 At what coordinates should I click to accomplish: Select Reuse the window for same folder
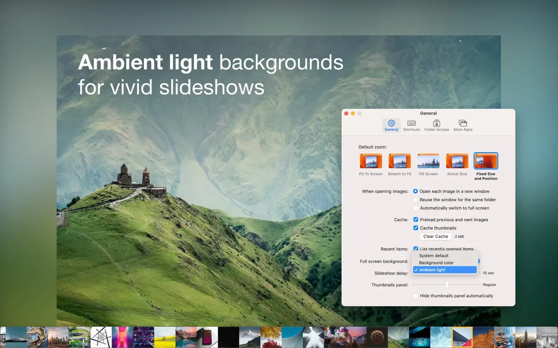pyautogui.click(x=416, y=200)
